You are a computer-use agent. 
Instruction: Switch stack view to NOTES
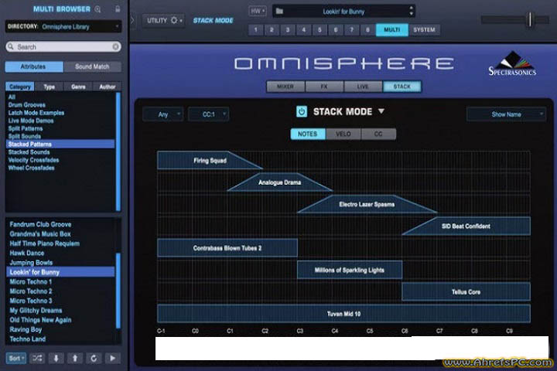coord(308,134)
